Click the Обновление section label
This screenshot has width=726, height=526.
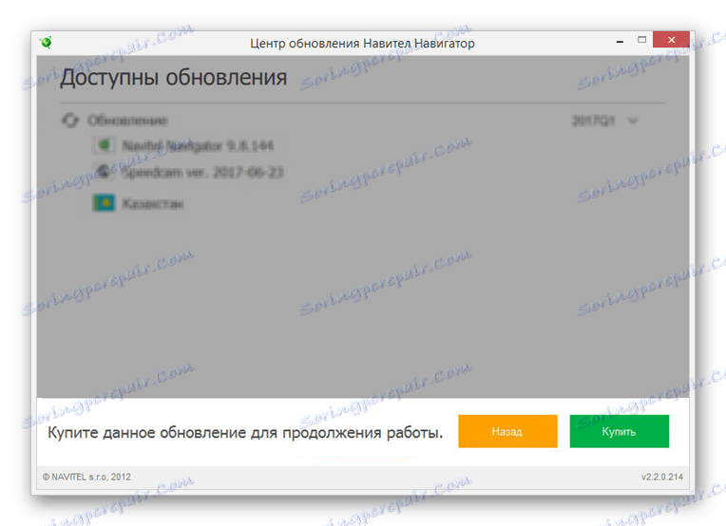click(127, 121)
